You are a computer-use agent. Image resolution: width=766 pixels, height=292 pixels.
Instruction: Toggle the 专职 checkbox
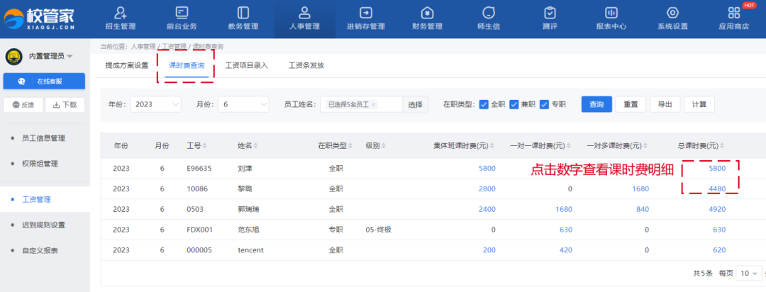click(545, 104)
